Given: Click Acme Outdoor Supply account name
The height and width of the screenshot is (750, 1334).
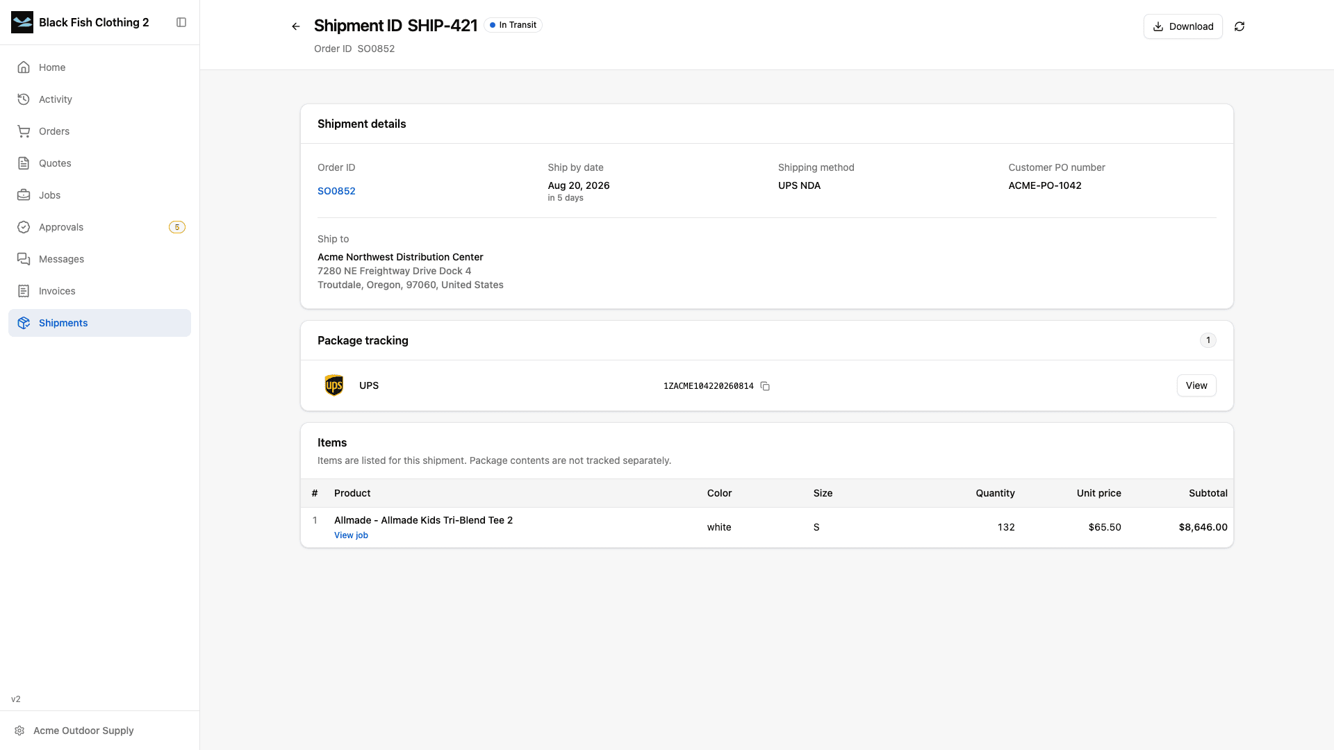Looking at the screenshot, I should click(83, 731).
